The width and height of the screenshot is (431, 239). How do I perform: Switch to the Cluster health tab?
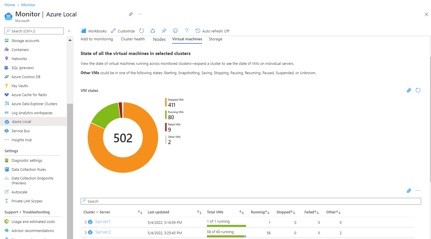(x=133, y=39)
